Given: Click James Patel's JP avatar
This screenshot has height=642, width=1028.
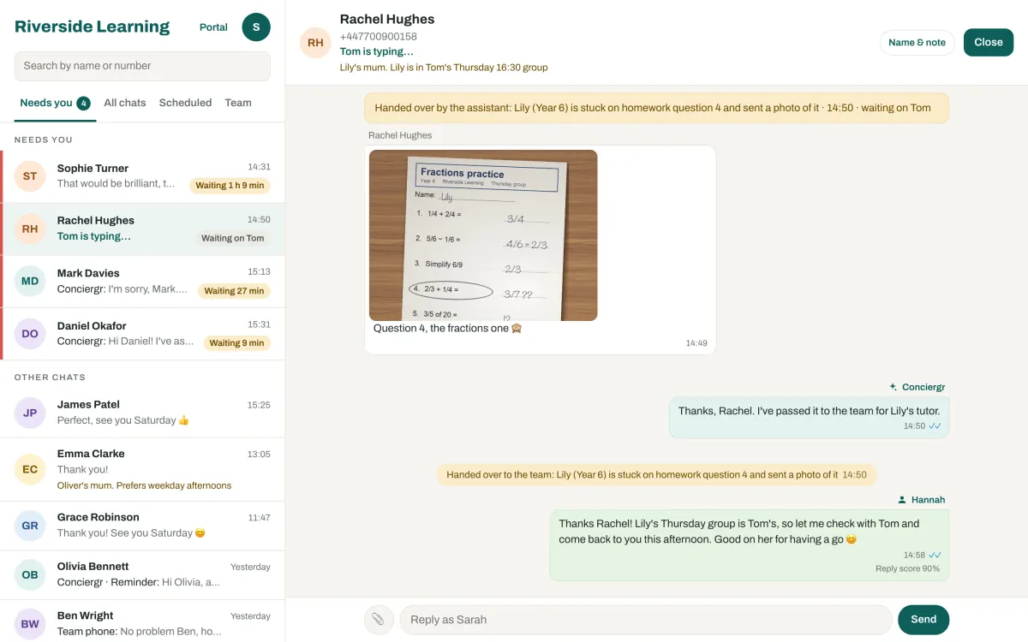Looking at the screenshot, I should [x=30, y=413].
